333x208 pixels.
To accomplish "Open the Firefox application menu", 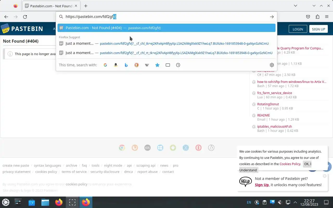I will [x=327, y=17].
